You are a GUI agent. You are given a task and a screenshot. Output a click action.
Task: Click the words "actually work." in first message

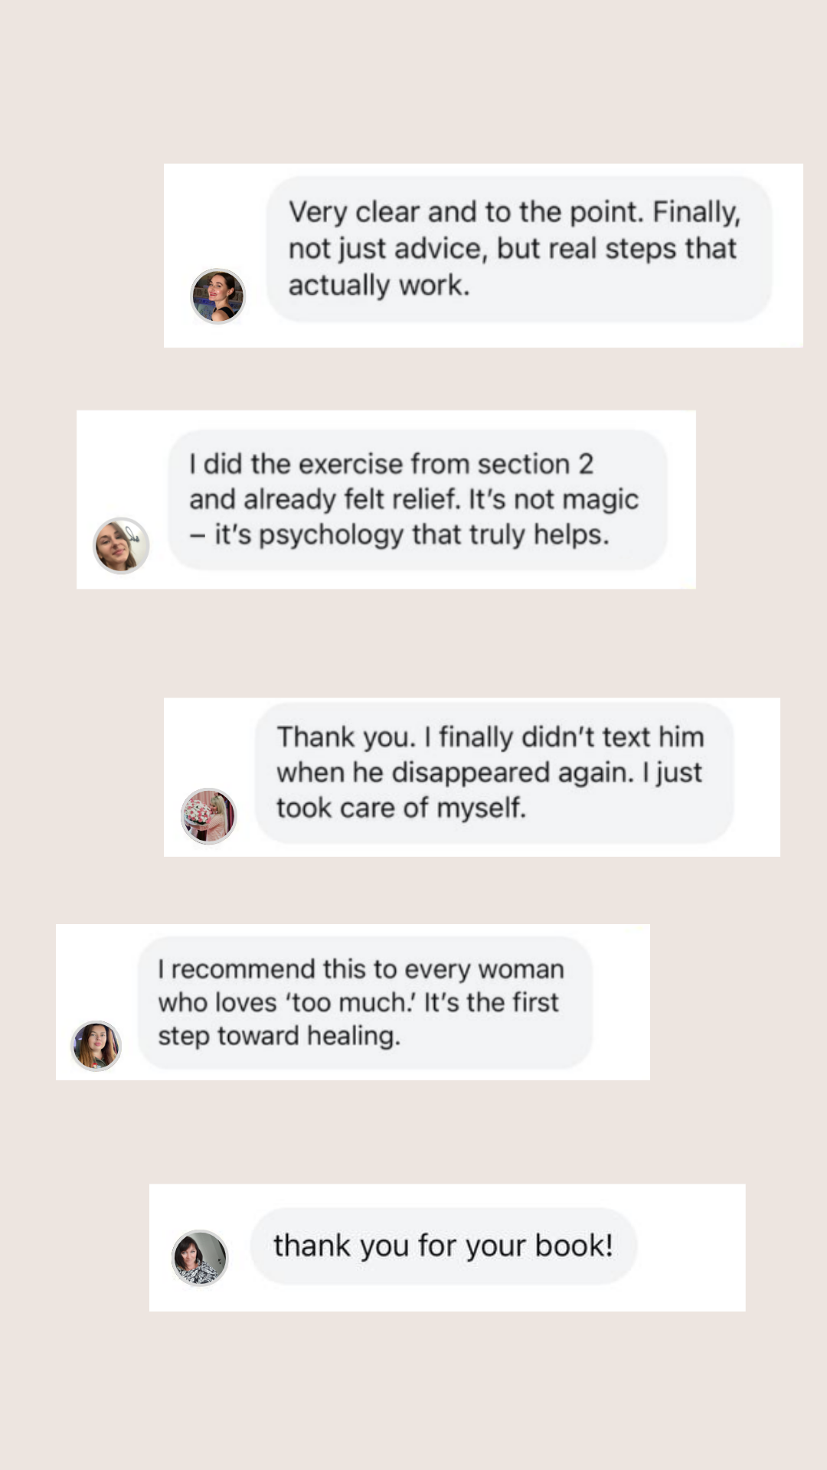[x=378, y=286]
